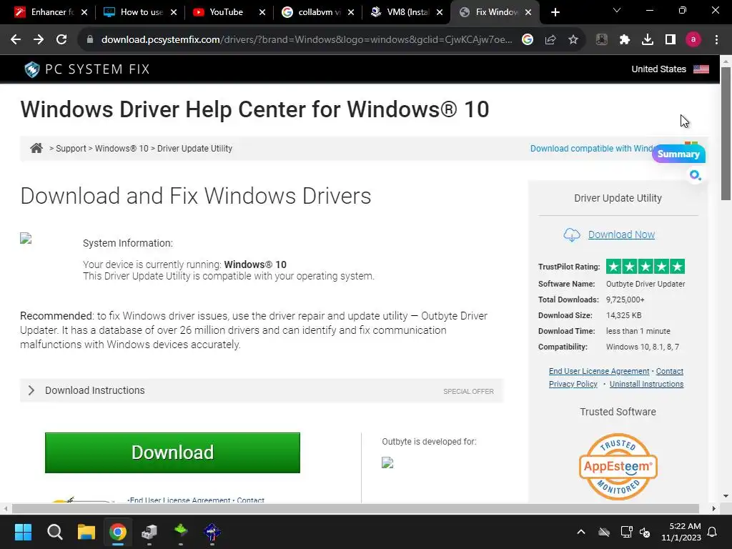Close the Enhancer tab
732x549 pixels.
tap(84, 12)
